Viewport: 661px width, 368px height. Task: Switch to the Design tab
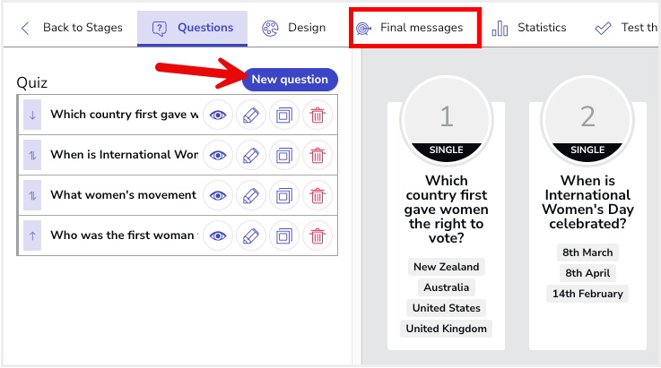coord(294,28)
